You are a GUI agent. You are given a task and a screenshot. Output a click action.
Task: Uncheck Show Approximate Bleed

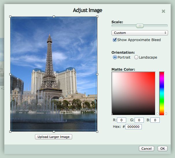[115, 40]
